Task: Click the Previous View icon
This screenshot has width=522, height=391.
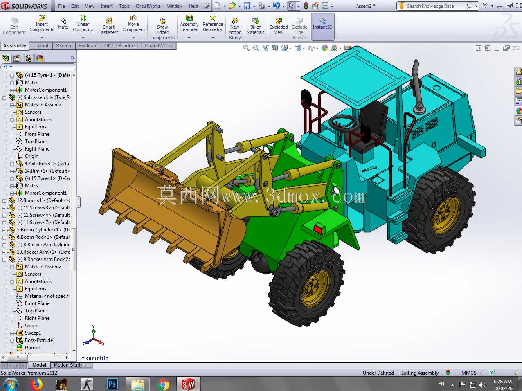Action: tap(265, 48)
